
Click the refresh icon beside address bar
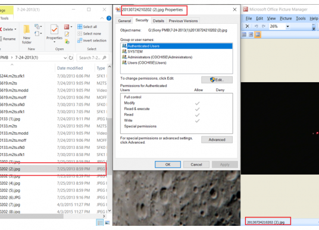click(71, 58)
